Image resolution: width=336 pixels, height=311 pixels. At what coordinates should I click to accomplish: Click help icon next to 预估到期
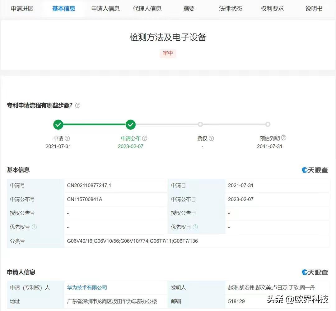tap(284, 138)
